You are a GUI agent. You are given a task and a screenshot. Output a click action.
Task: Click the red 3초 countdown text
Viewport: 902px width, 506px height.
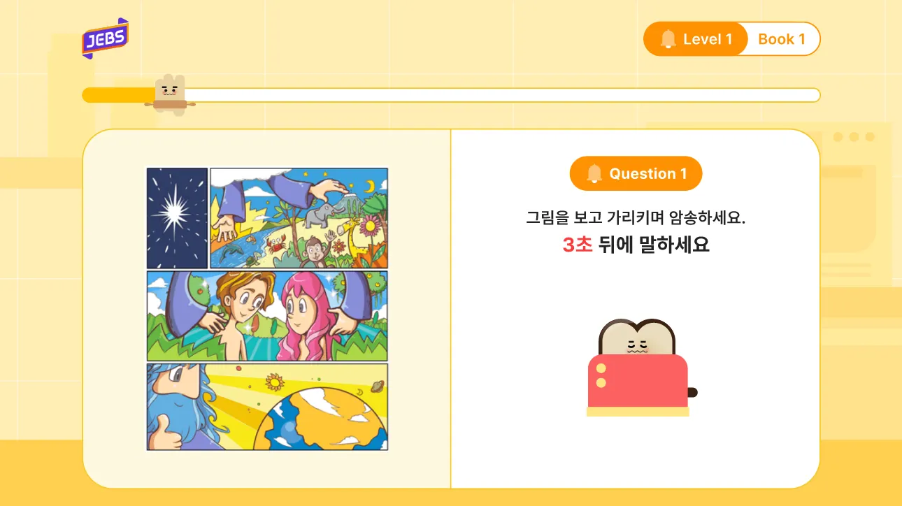point(578,245)
